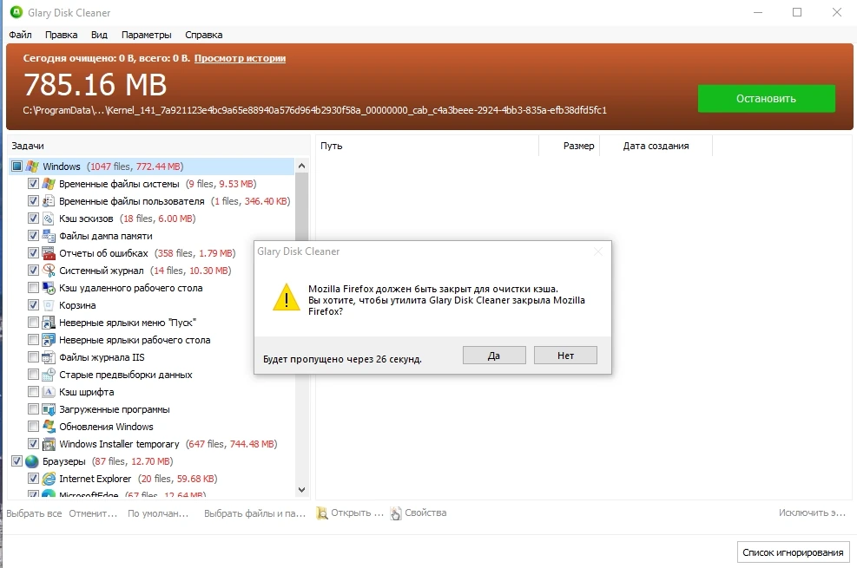
Task: Enable Обновления Windows checkbox
Action: [x=33, y=426]
